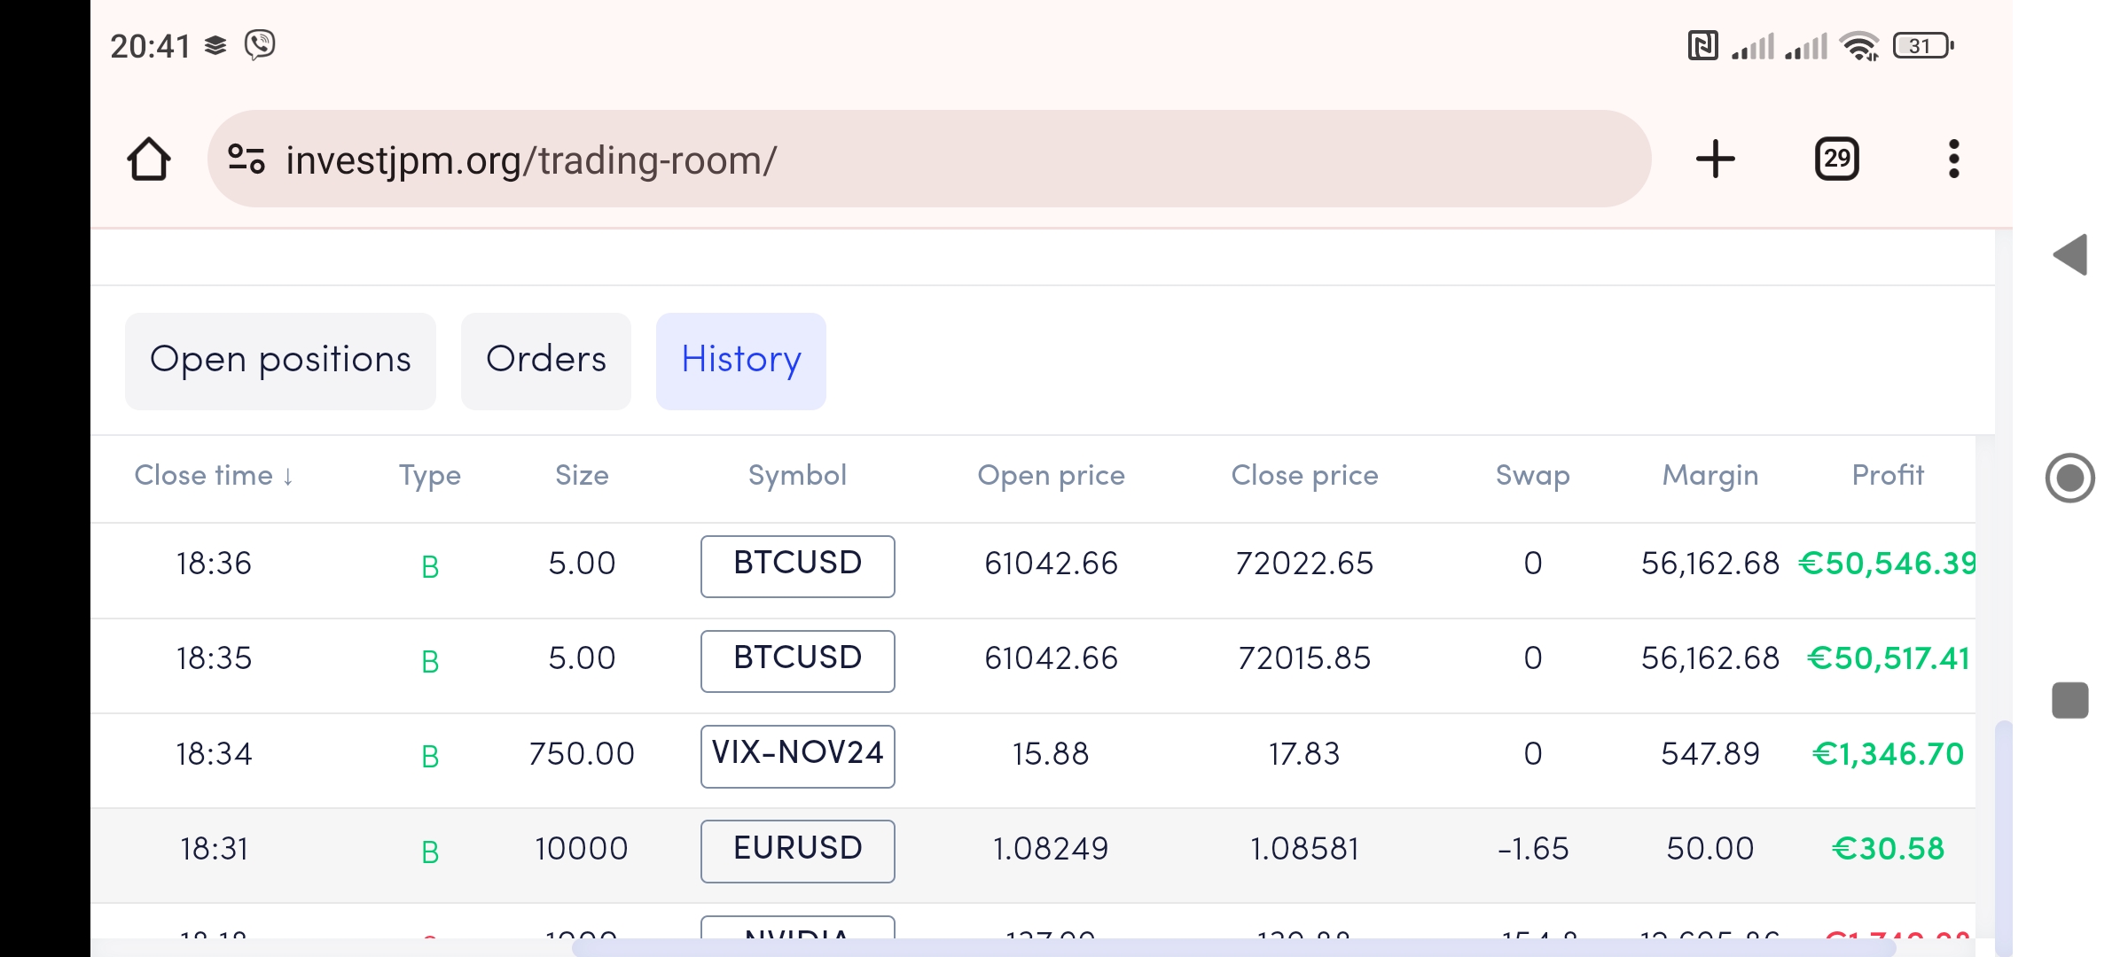2128x957 pixels.
Task: Click the horizontal table scrollbar
Action: point(1232,947)
